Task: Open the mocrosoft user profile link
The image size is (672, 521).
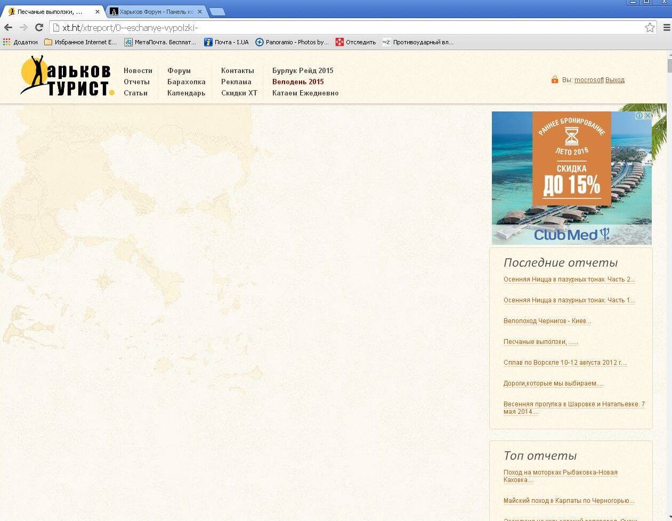Action: pos(589,80)
